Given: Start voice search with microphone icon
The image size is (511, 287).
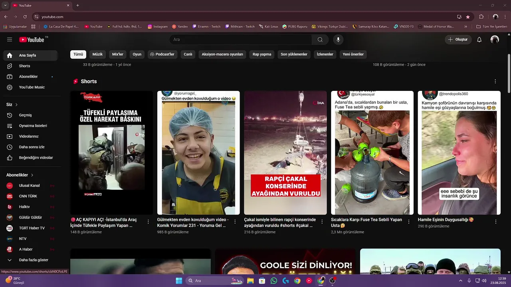Looking at the screenshot, I should click(x=338, y=39).
